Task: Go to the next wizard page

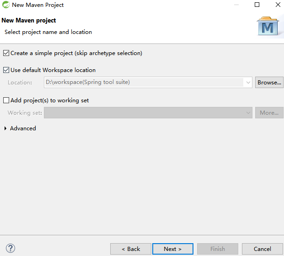Action: coord(173,249)
